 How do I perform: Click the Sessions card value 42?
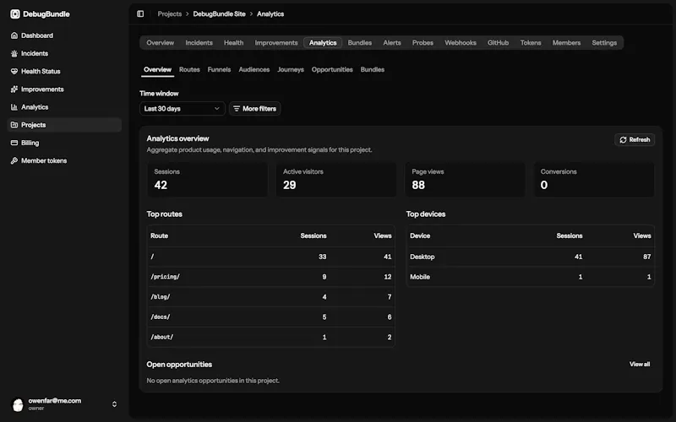click(161, 185)
